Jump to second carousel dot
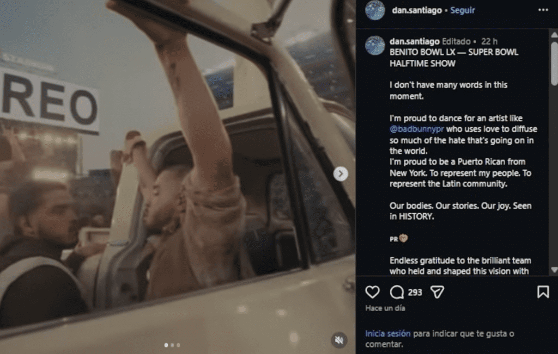The image size is (558, 354). (172, 345)
